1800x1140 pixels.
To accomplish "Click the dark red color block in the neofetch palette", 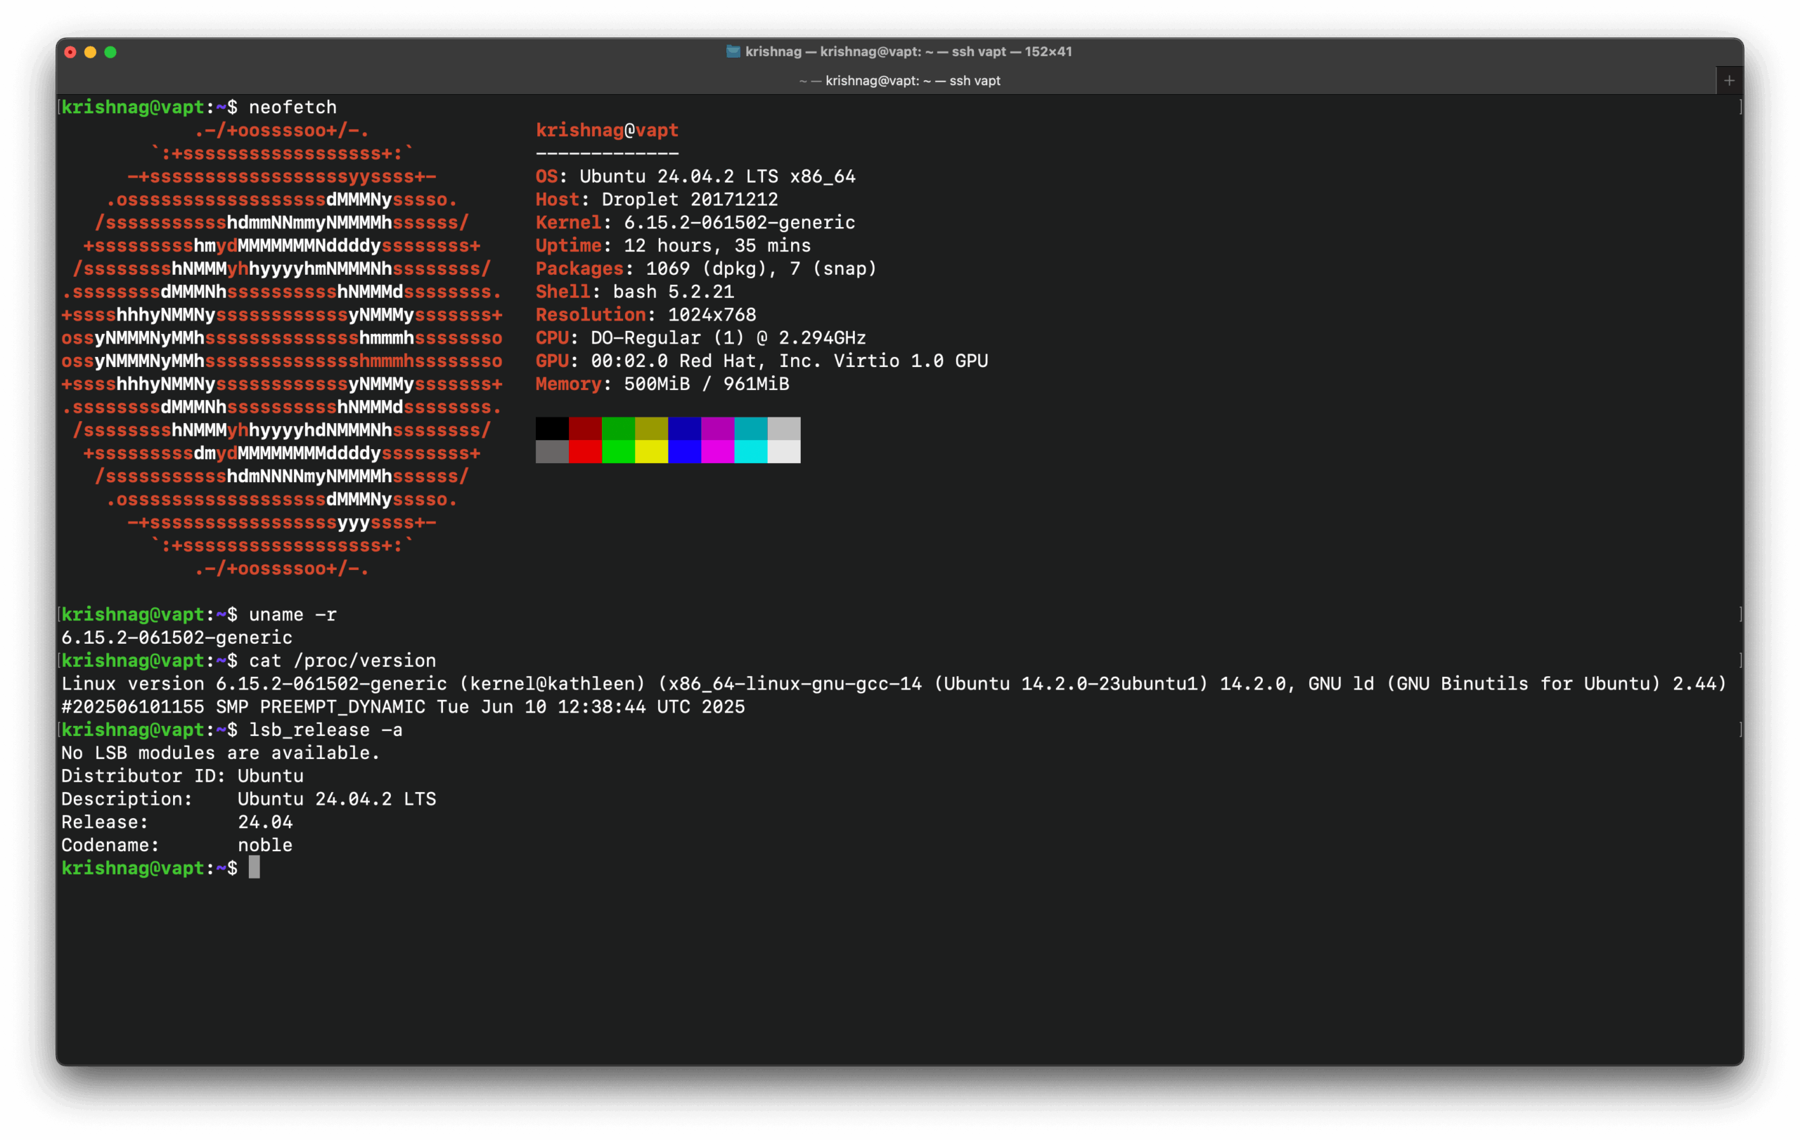I will tap(585, 429).
